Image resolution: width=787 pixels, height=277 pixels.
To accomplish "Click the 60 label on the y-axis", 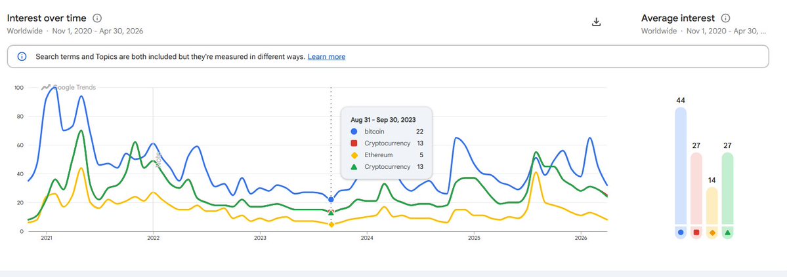I will [20, 145].
